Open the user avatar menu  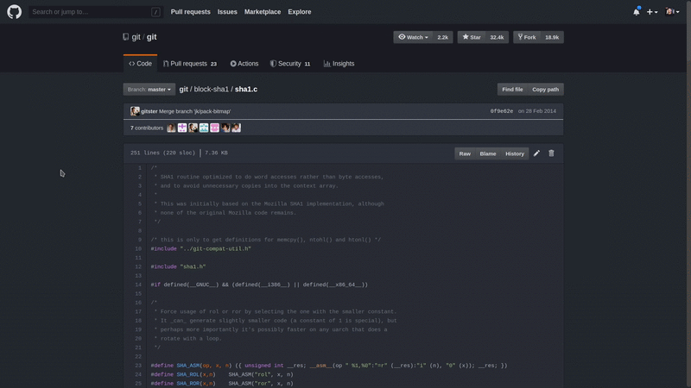(x=673, y=12)
